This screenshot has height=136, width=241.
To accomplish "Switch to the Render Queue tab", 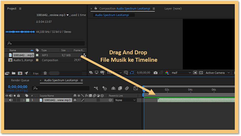I will point(20,80).
